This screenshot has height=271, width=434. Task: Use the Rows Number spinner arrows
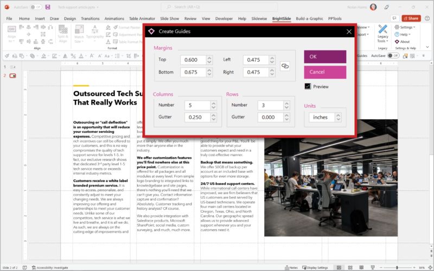pos(286,105)
